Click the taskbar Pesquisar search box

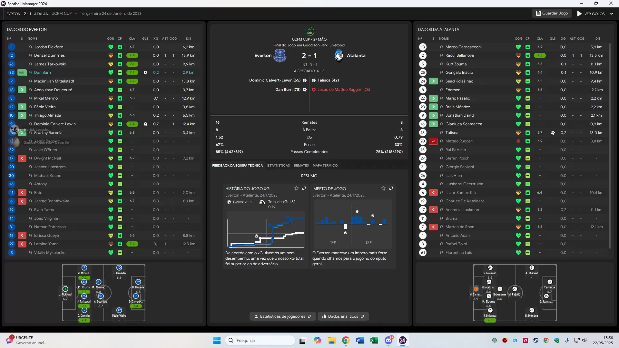pyautogui.click(x=260, y=340)
